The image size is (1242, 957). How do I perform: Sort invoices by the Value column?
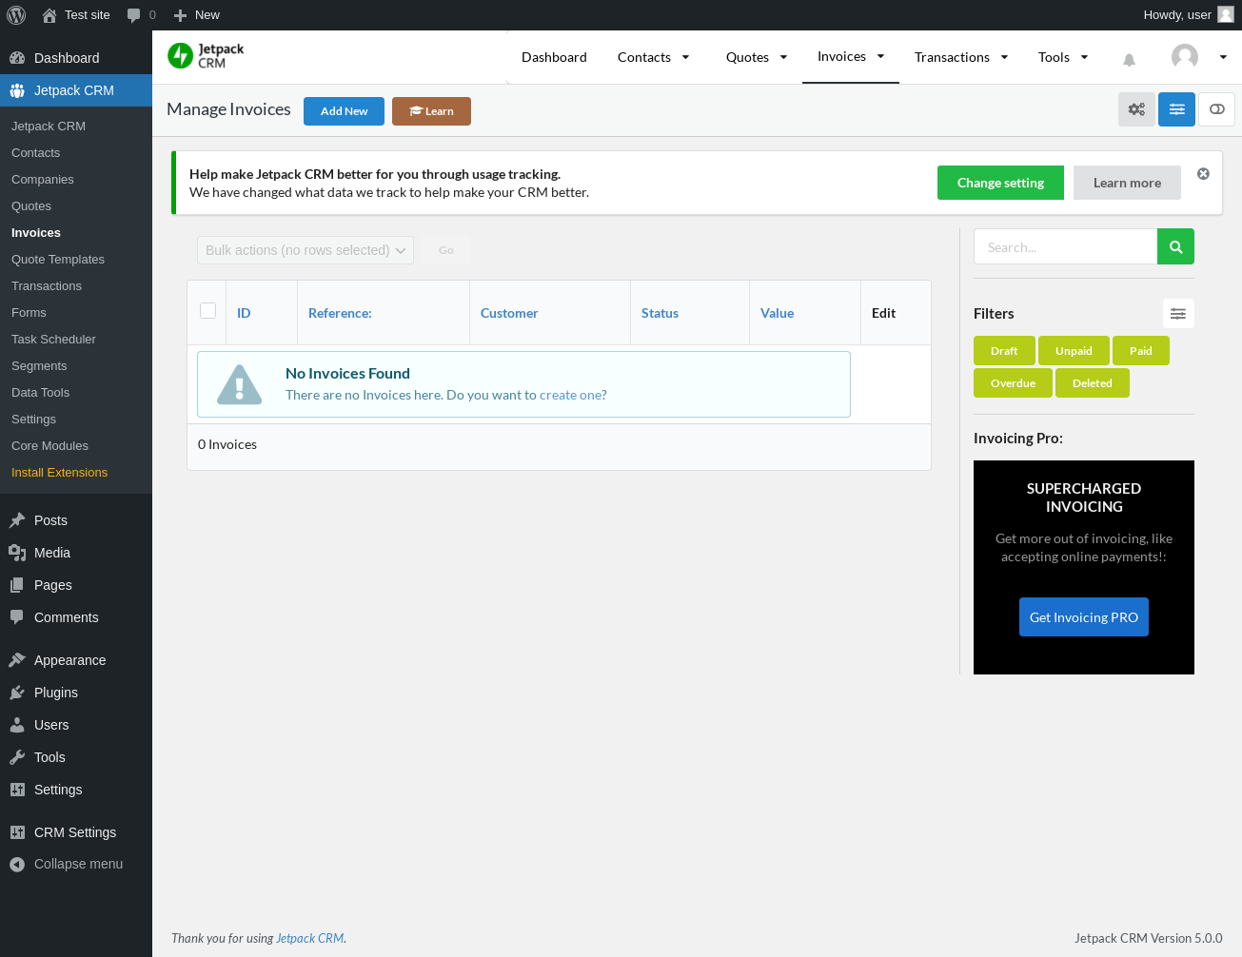click(x=777, y=313)
